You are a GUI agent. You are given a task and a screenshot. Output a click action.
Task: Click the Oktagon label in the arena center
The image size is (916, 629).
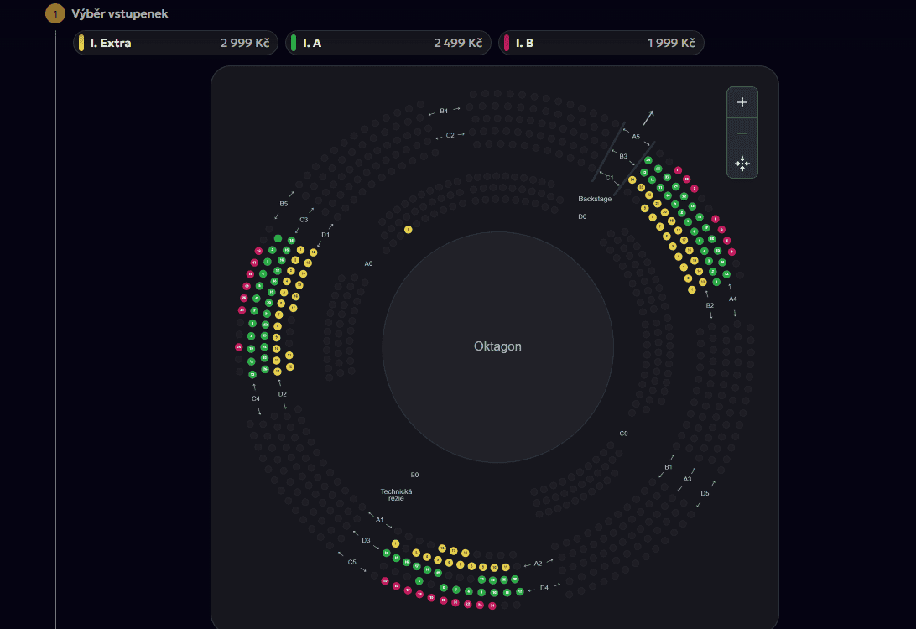click(x=497, y=346)
